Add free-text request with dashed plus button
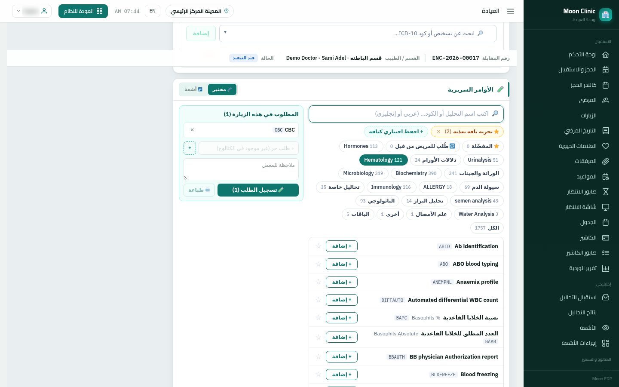619x387 pixels. (x=190, y=148)
